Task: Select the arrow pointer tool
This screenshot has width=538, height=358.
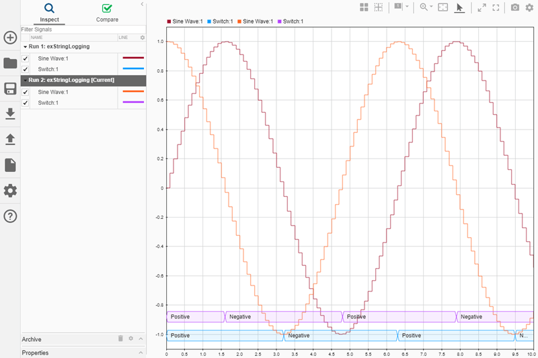Action: [x=460, y=7]
